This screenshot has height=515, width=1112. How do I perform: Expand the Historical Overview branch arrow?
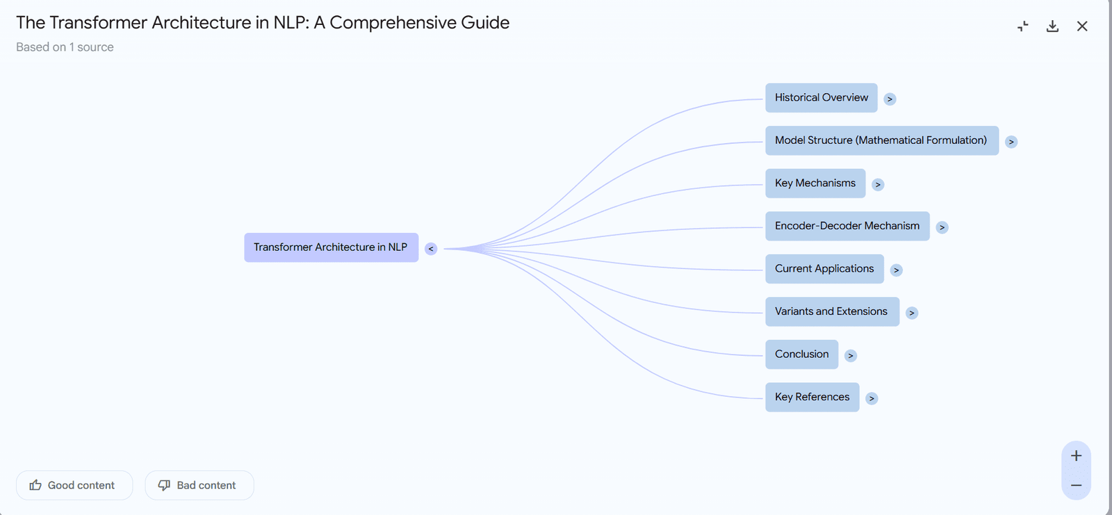[x=890, y=99]
